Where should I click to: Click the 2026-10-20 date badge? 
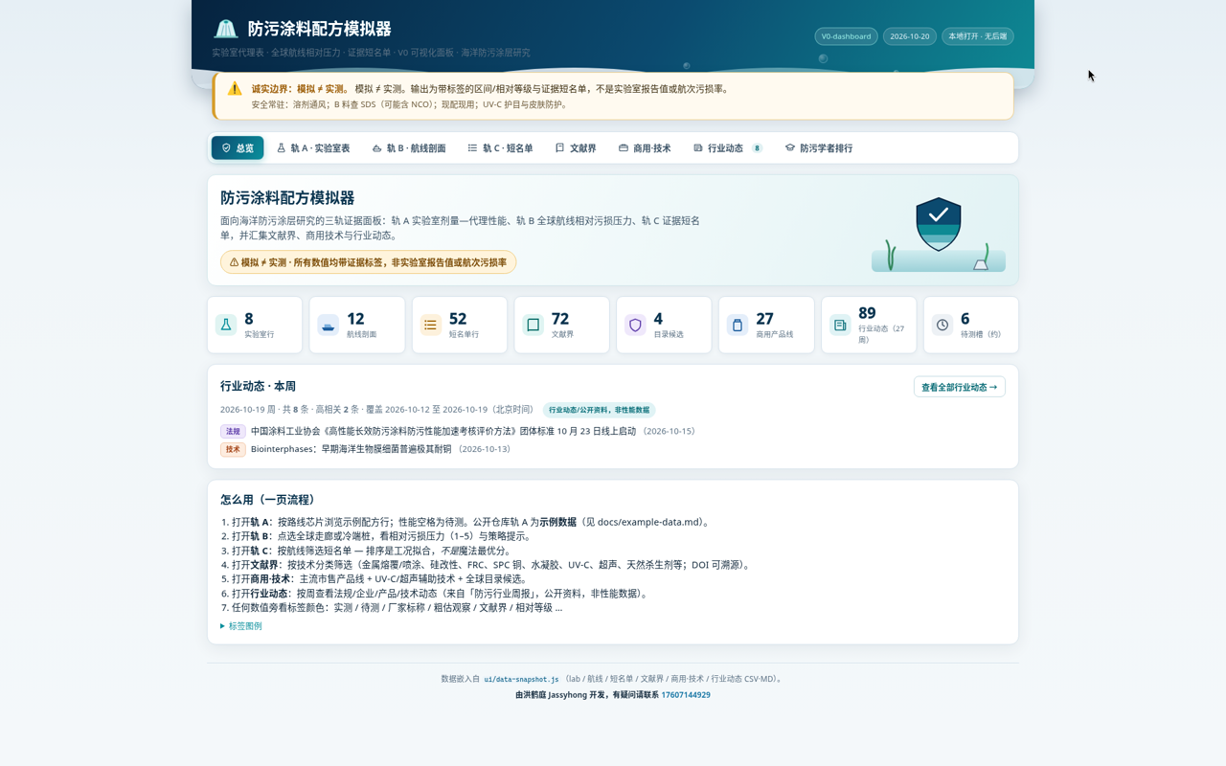pyautogui.click(x=910, y=36)
